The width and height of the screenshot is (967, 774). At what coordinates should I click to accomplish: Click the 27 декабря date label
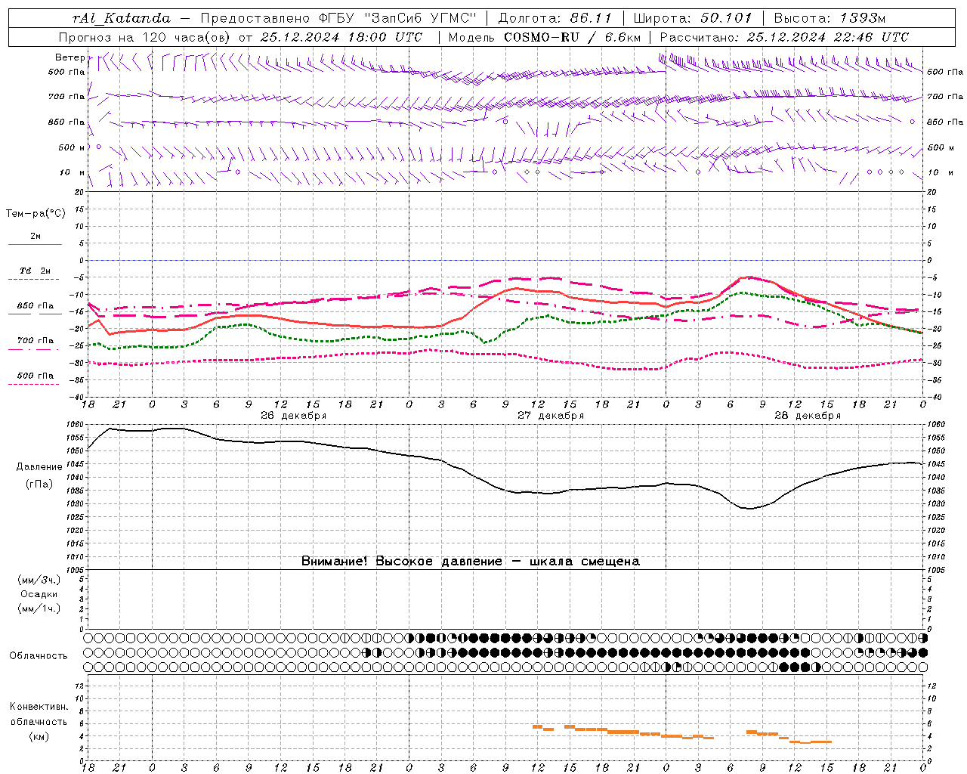pos(551,416)
